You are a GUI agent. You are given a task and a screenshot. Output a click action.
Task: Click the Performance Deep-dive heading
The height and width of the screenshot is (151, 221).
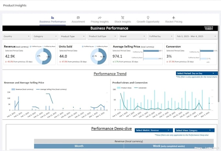(111, 129)
